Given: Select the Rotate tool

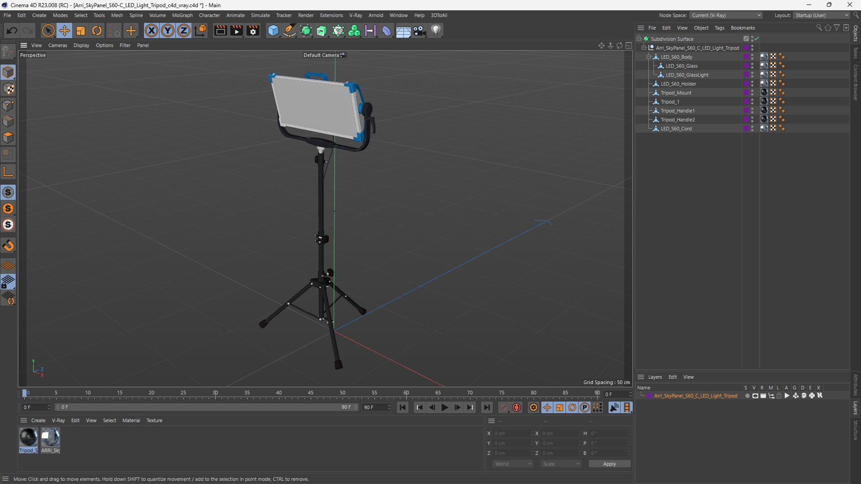Looking at the screenshot, I should click(x=97, y=30).
